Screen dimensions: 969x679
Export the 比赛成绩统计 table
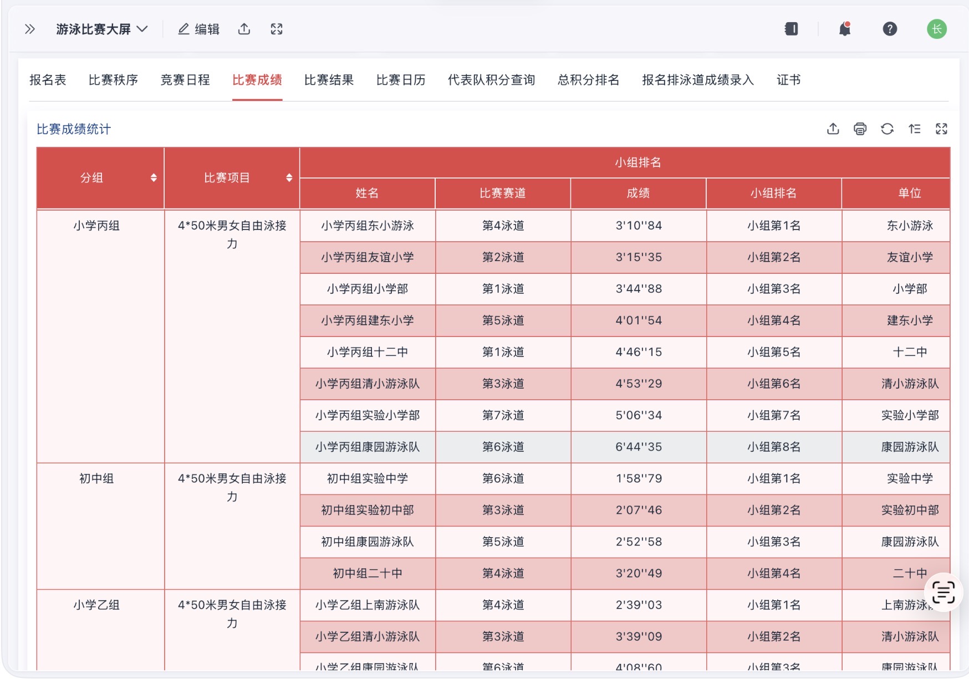833,129
